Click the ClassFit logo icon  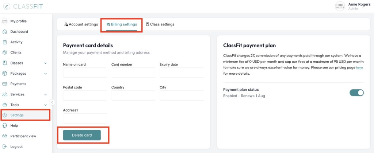pyautogui.click(x=7, y=7)
